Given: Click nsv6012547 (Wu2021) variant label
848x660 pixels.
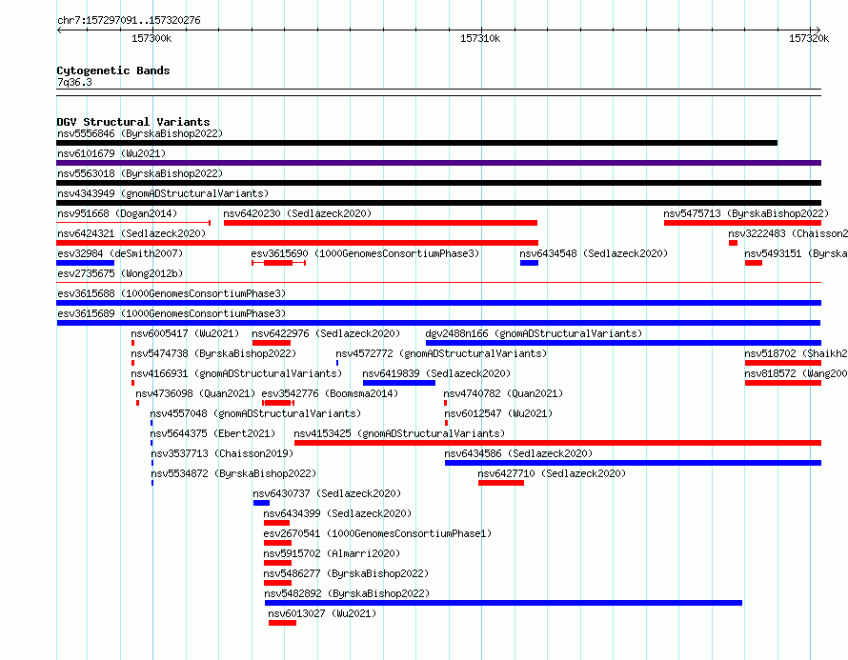Looking at the screenshot, I should [x=498, y=413].
